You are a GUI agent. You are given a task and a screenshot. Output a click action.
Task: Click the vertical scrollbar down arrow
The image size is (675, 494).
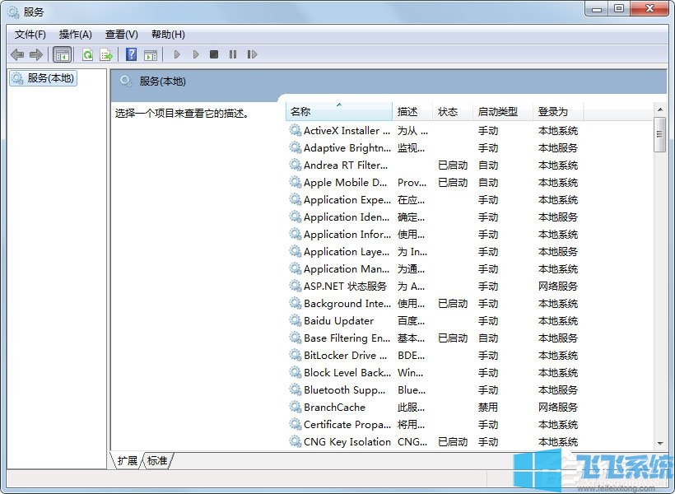[x=661, y=442]
